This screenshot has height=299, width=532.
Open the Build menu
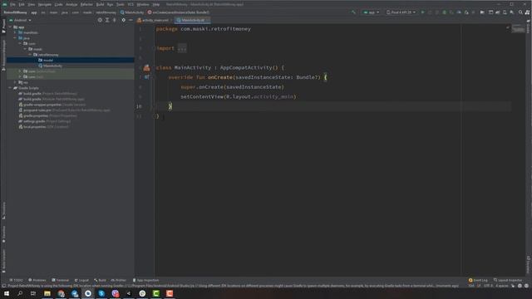click(x=100, y=4)
